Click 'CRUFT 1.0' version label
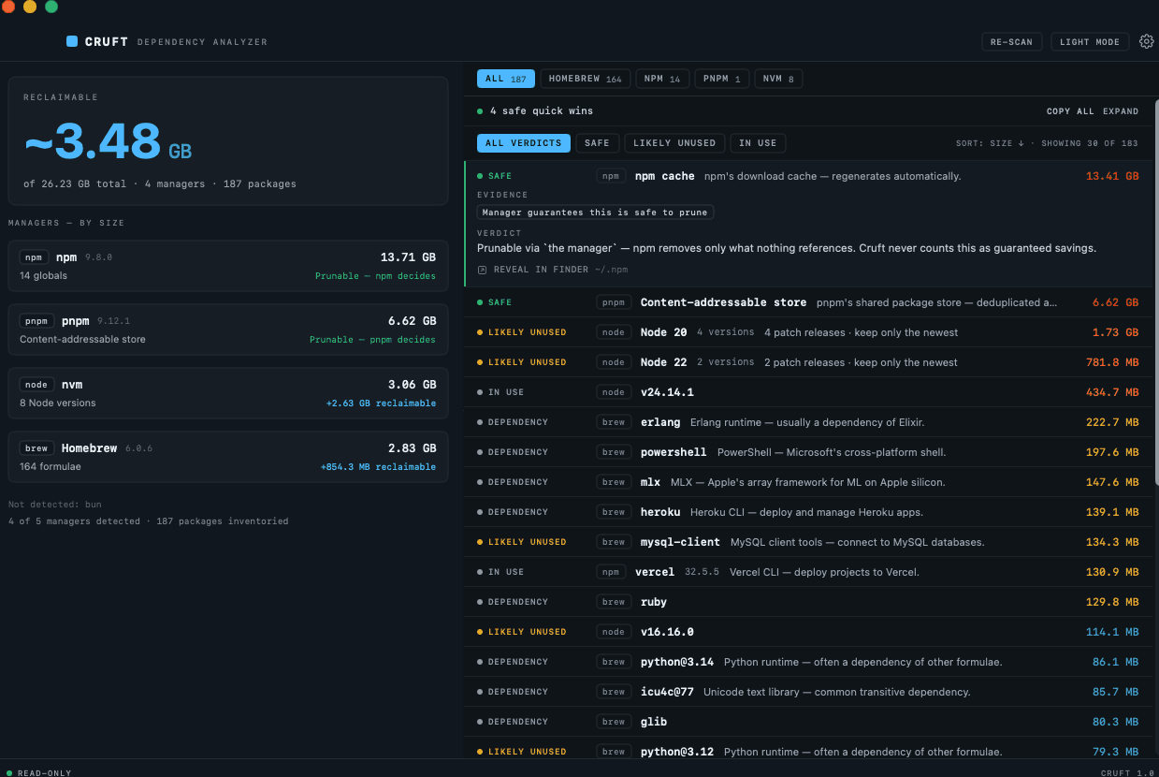The height and width of the screenshot is (777, 1159). 1126,772
